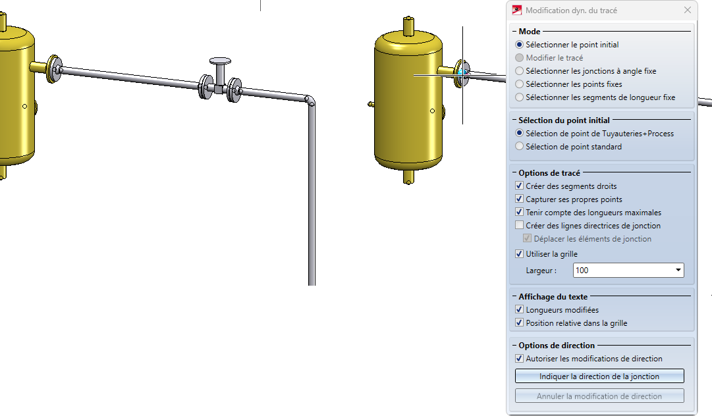Toggle 'Position relative dans la grille'
The width and height of the screenshot is (712, 416).
(x=520, y=323)
